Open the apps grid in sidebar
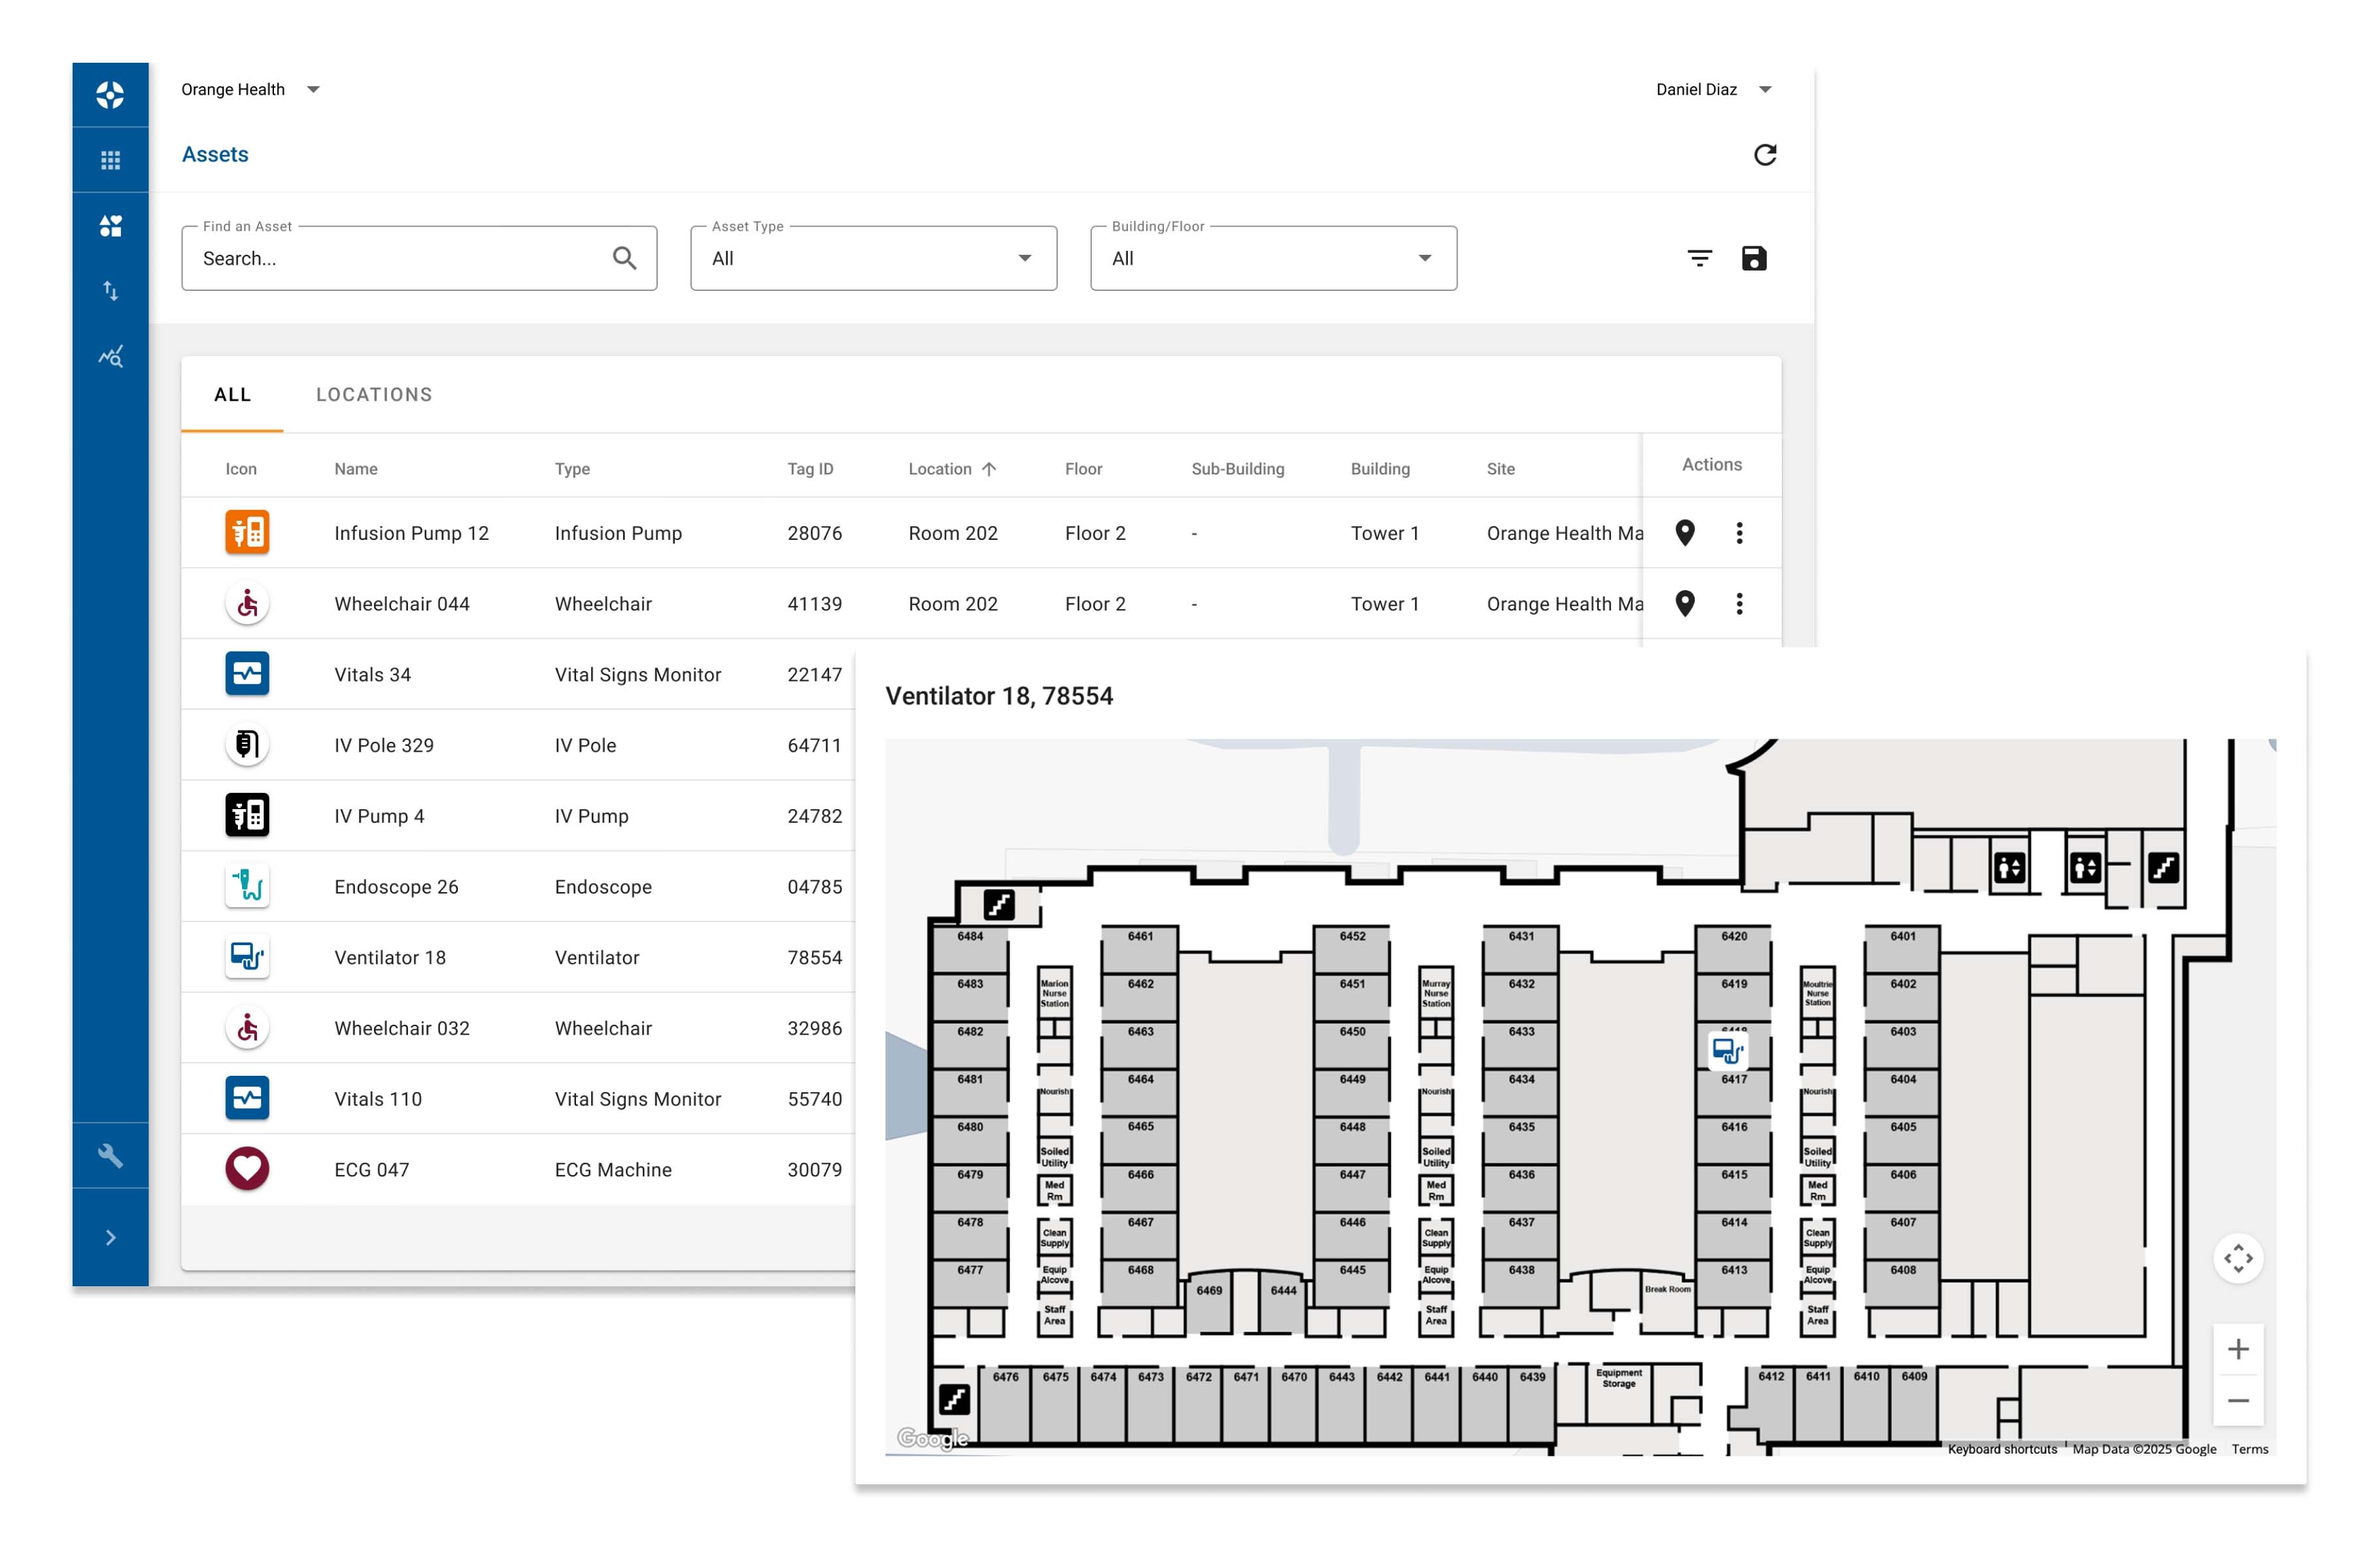This screenshot has height=1549, width=2380. click(x=110, y=160)
